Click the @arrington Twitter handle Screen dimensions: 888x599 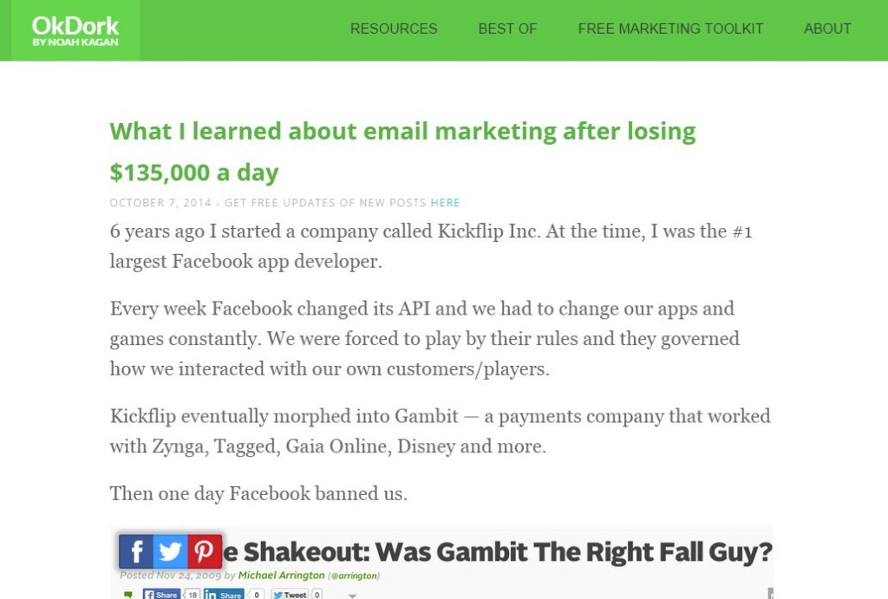click(x=354, y=576)
